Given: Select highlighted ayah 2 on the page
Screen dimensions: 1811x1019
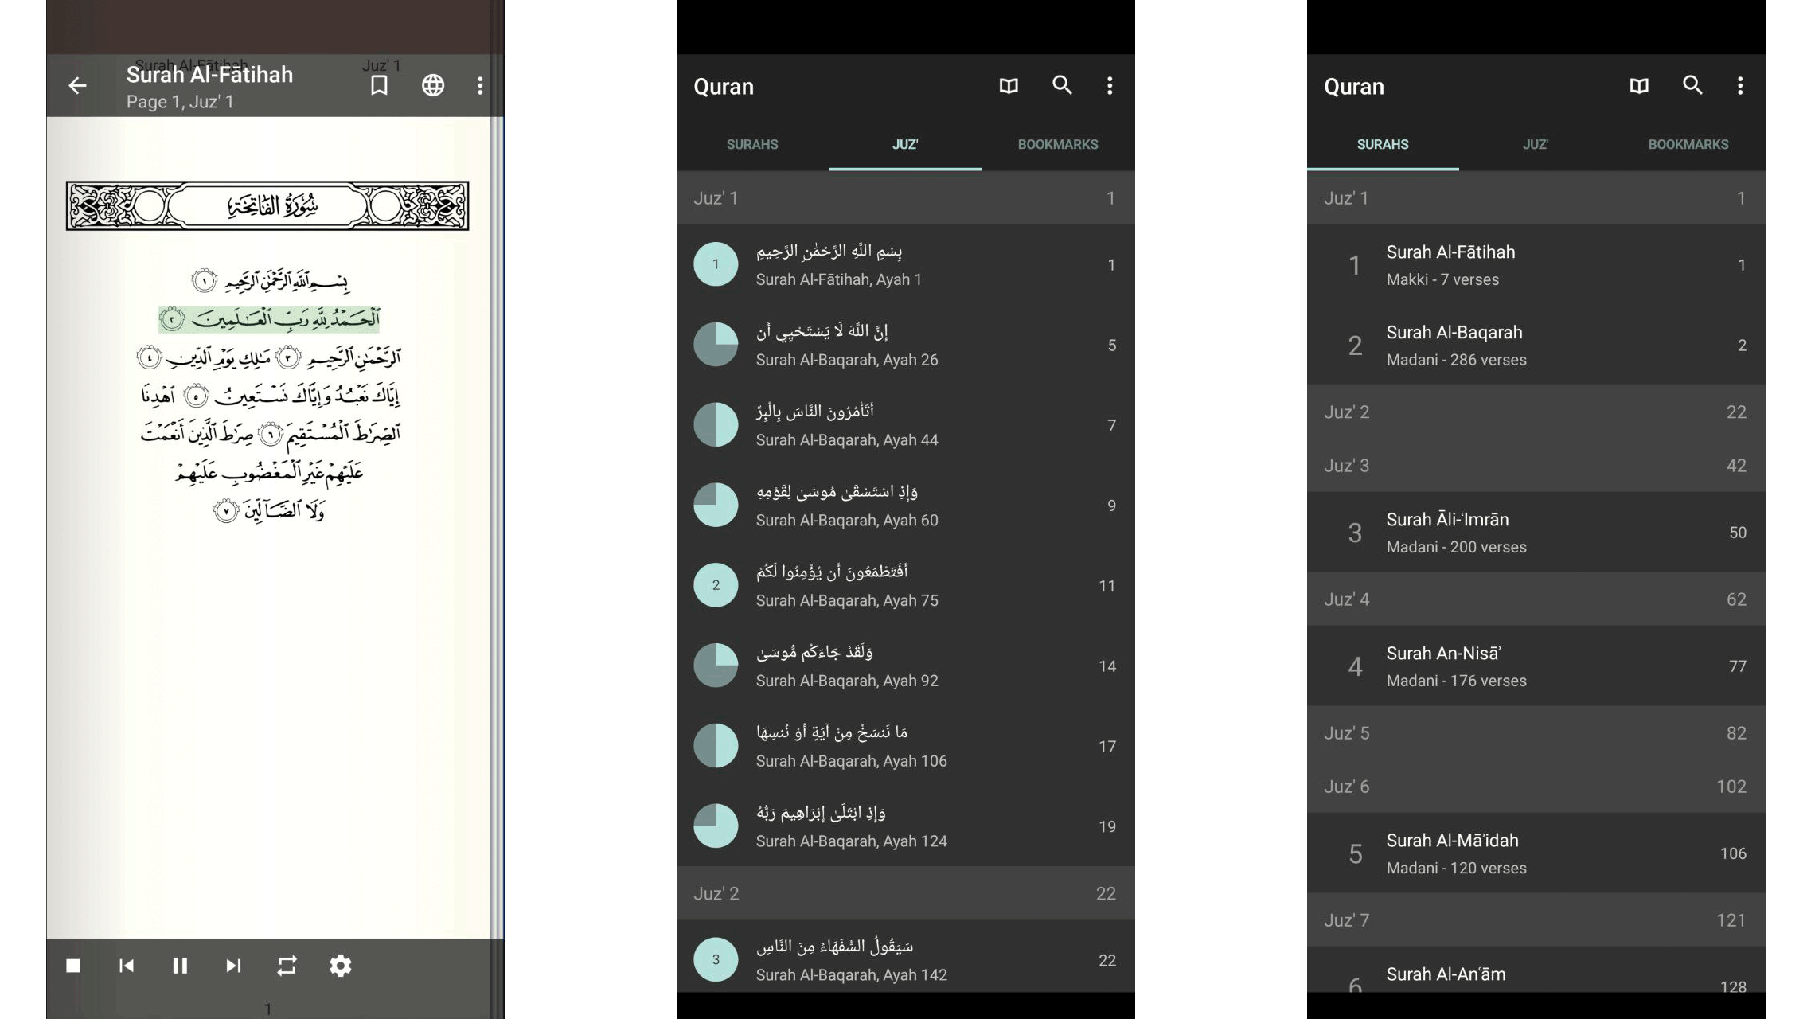Looking at the screenshot, I should point(269,319).
